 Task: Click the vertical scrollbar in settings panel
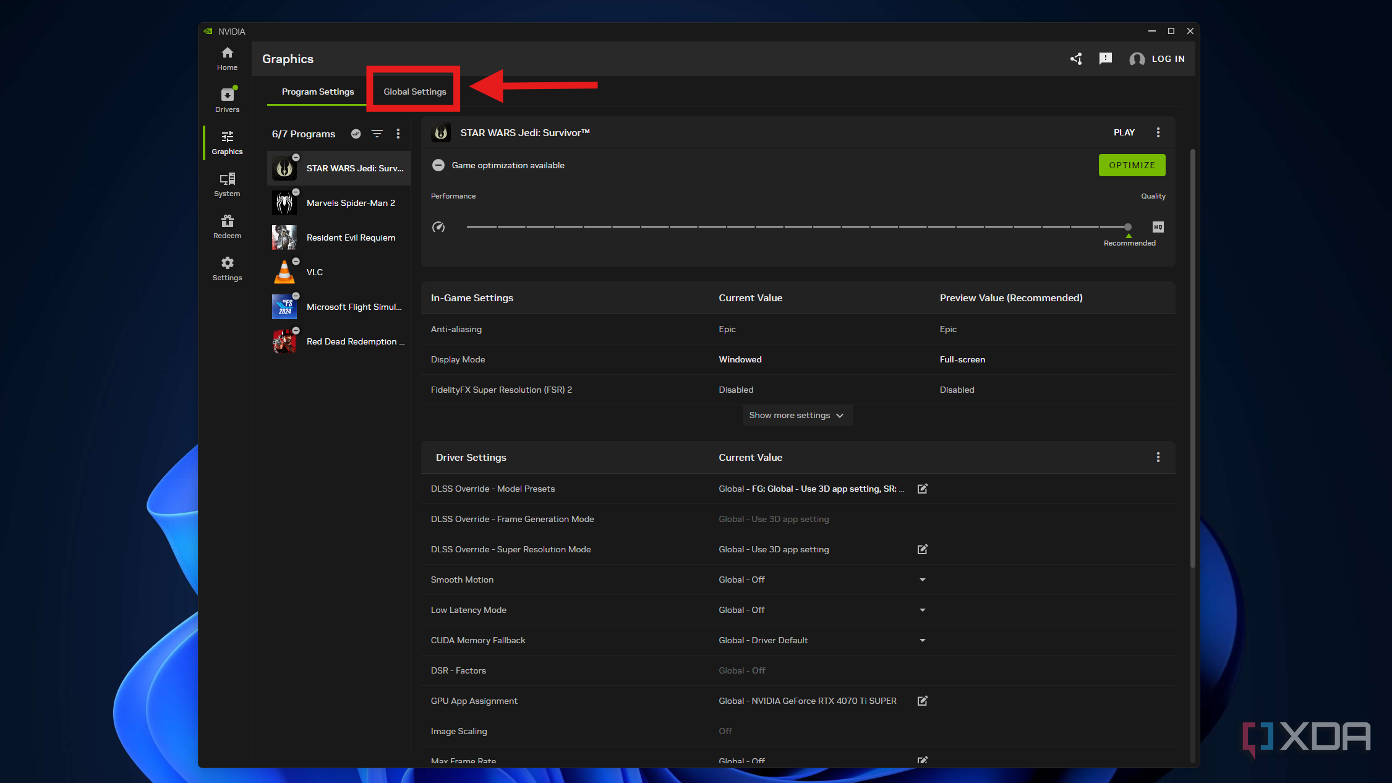(1192, 359)
